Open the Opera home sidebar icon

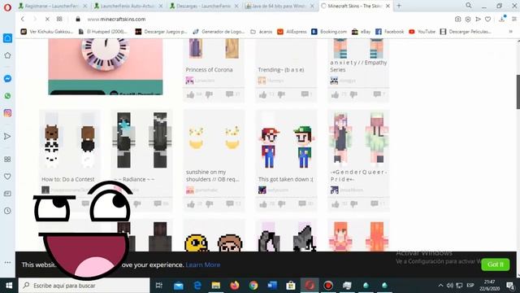pyautogui.click(x=7, y=38)
